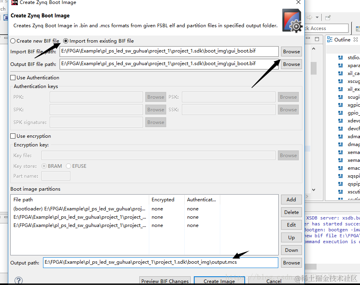The height and width of the screenshot is (285, 360).
Task: Click the File path column header
Action: click(80, 200)
